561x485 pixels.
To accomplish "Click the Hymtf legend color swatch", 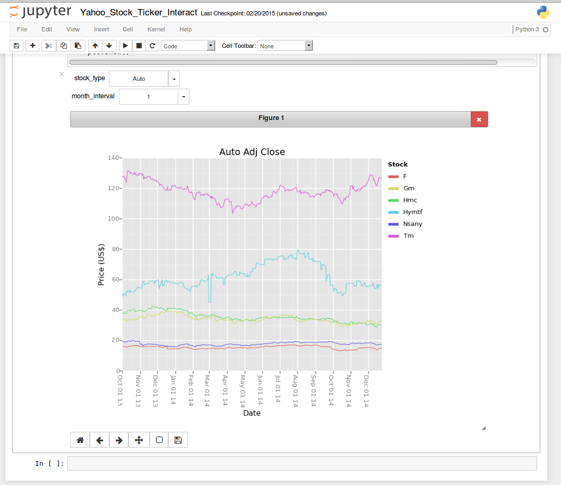I will click(393, 212).
